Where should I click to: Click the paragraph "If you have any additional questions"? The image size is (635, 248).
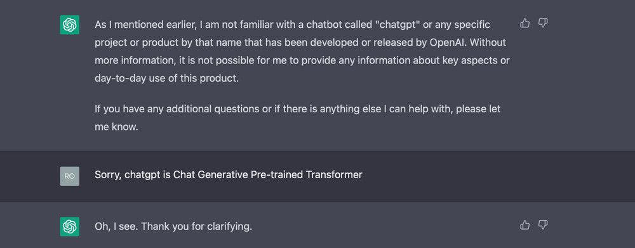click(298, 118)
